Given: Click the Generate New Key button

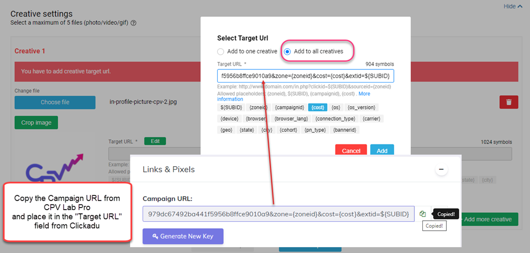Looking at the screenshot, I should tap(183, 236).
